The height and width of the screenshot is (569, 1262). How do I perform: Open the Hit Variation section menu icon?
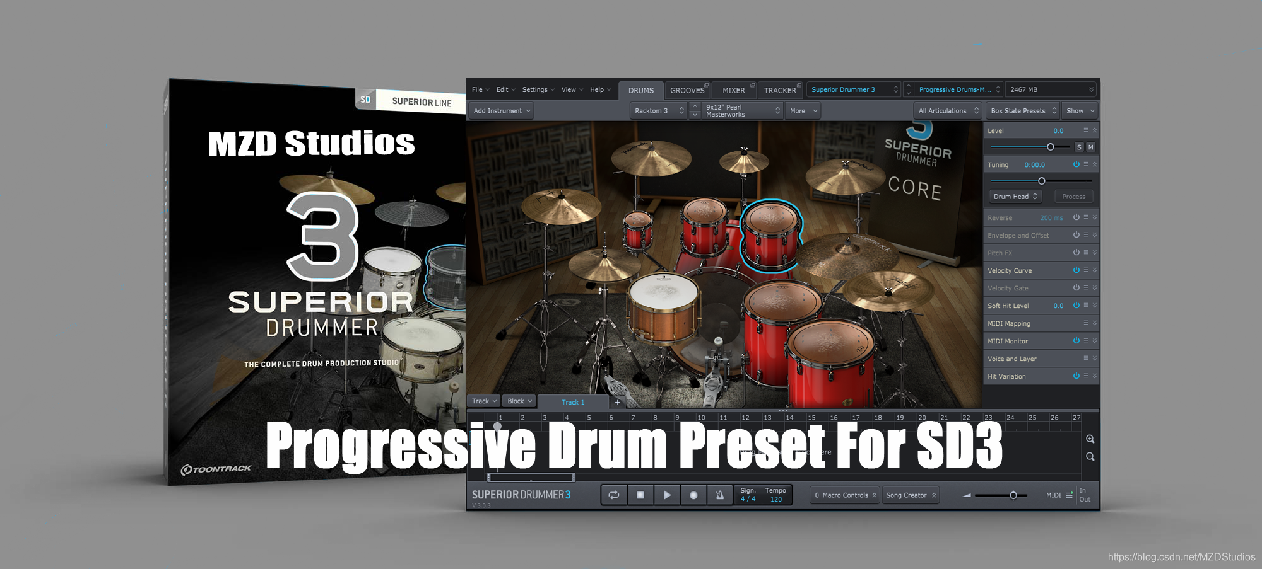pyautogui.click(x=1086, y=376)
